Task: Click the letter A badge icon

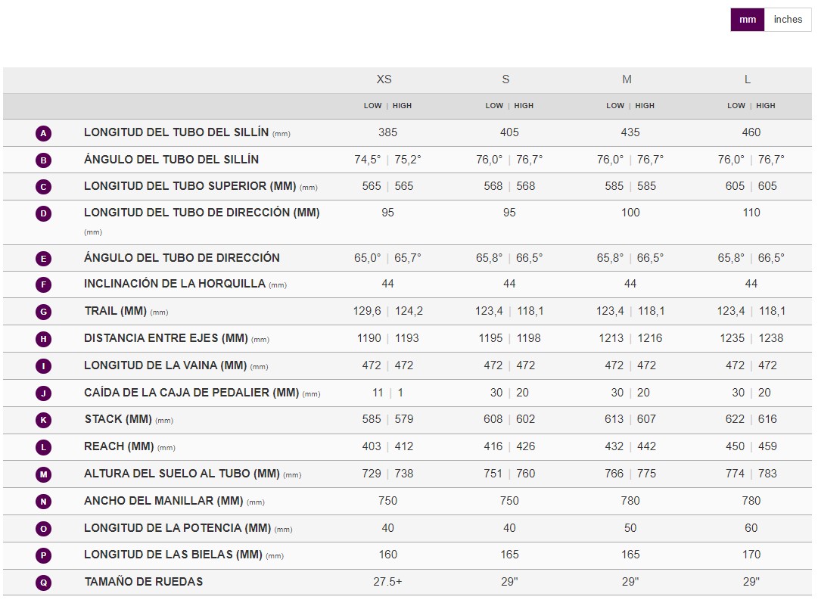Action: click(x=44, y=133)
